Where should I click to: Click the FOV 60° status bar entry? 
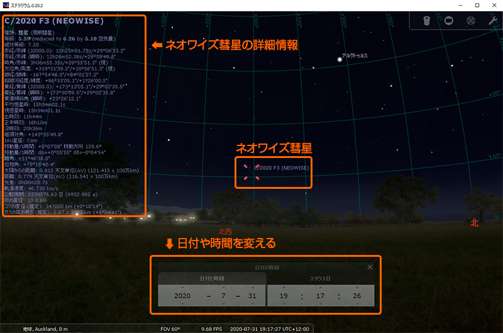170,329
